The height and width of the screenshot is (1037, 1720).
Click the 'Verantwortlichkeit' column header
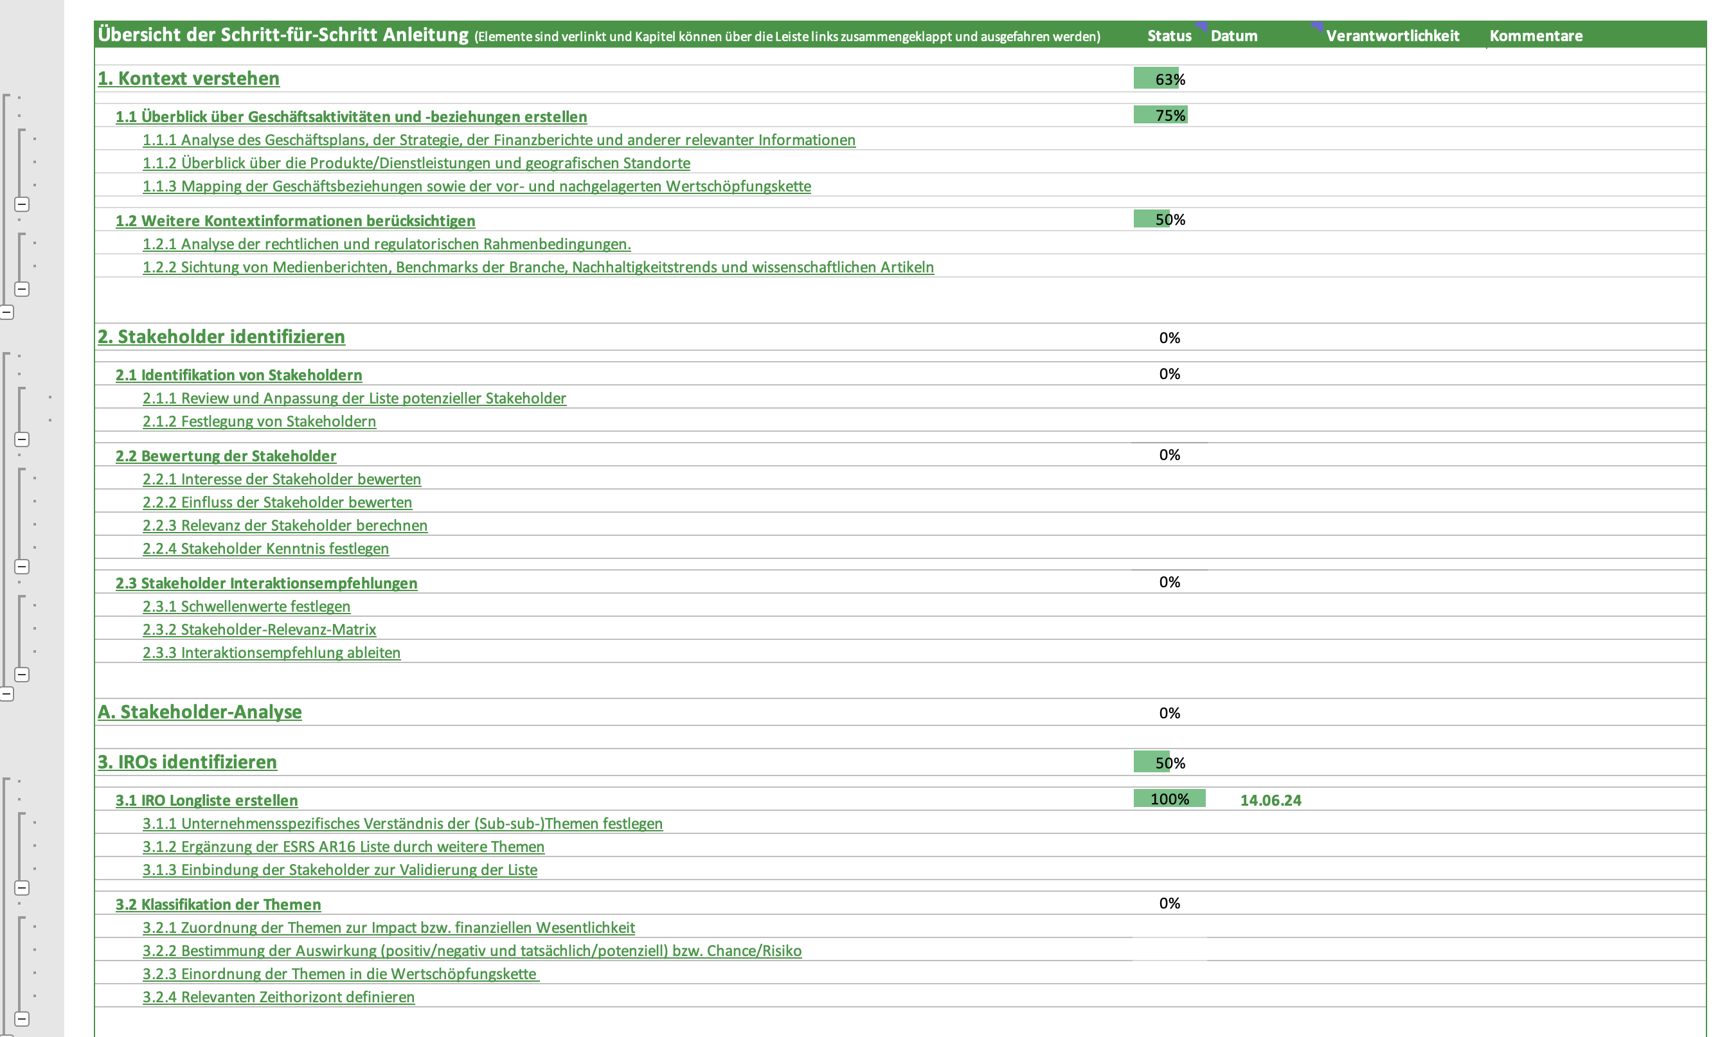1393,35
